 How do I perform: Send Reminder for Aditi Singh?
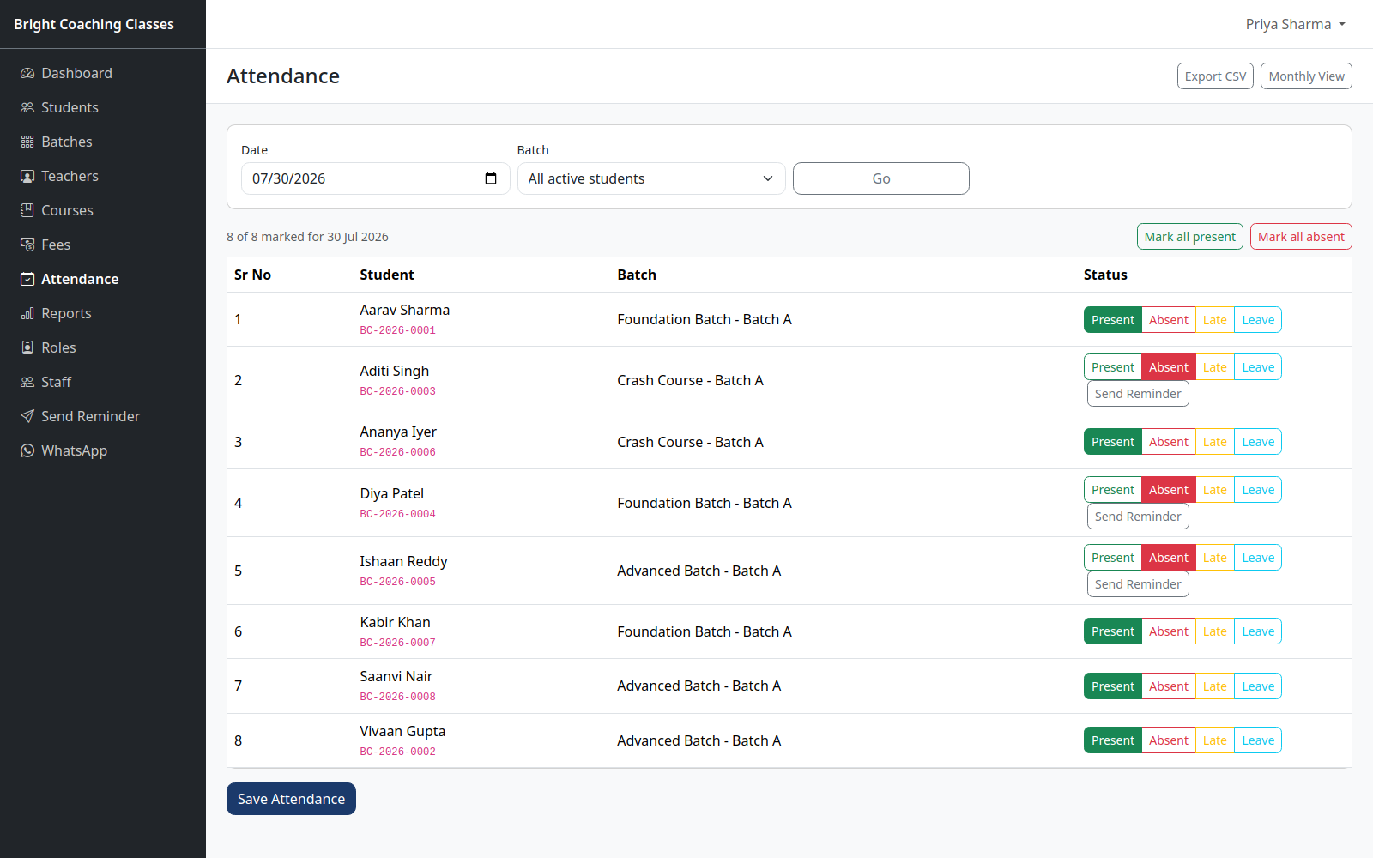tap(1138, 394)
